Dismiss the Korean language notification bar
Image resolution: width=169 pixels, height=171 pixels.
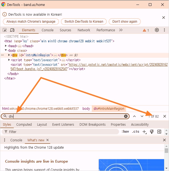[x=163, y=18]
